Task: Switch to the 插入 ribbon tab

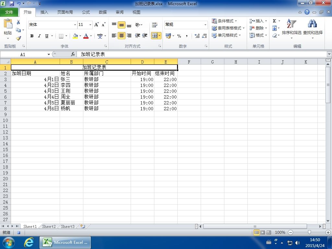Action: 44,12
